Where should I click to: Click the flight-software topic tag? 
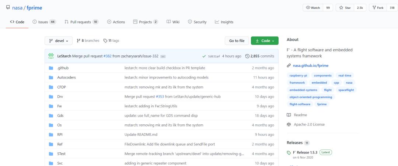click(300, 104)
